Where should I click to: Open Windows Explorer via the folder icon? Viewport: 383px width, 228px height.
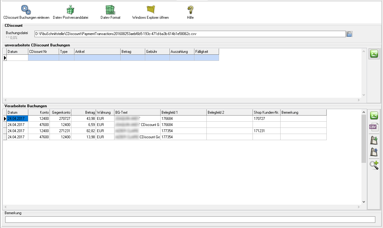coord(150,10)
